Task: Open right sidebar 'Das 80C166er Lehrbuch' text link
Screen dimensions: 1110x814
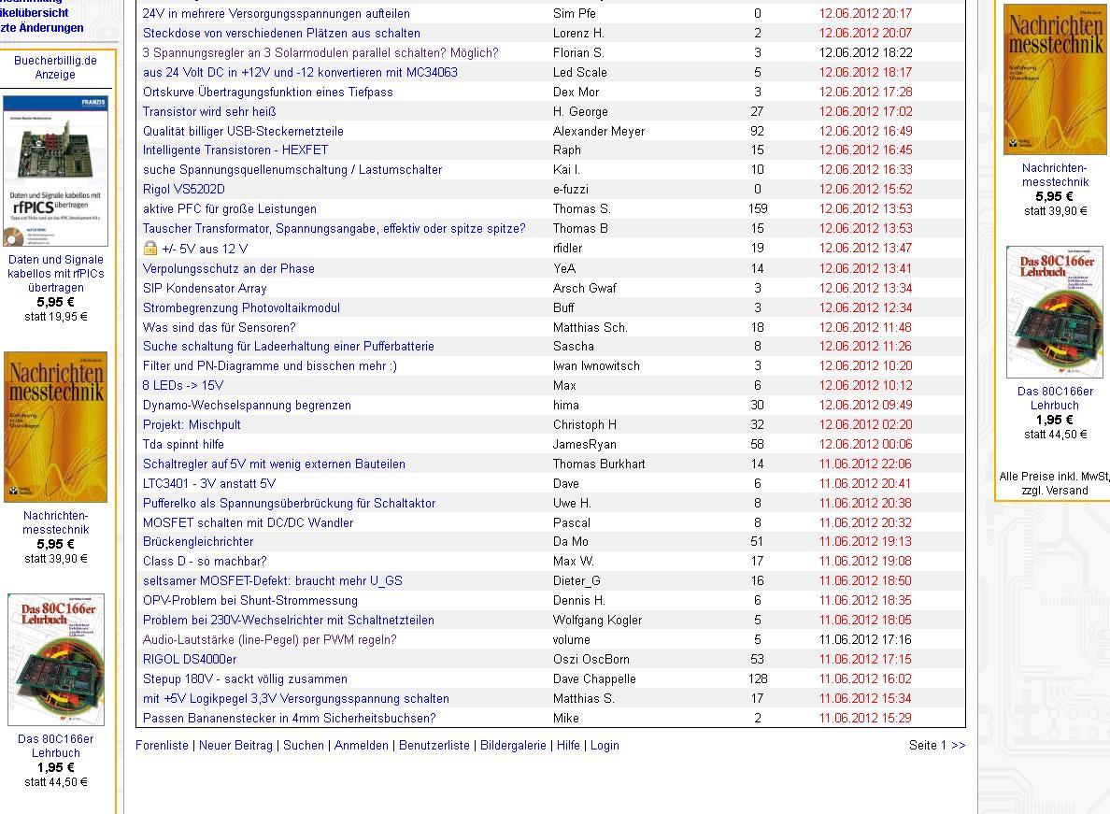Action: pos(1055,398)
